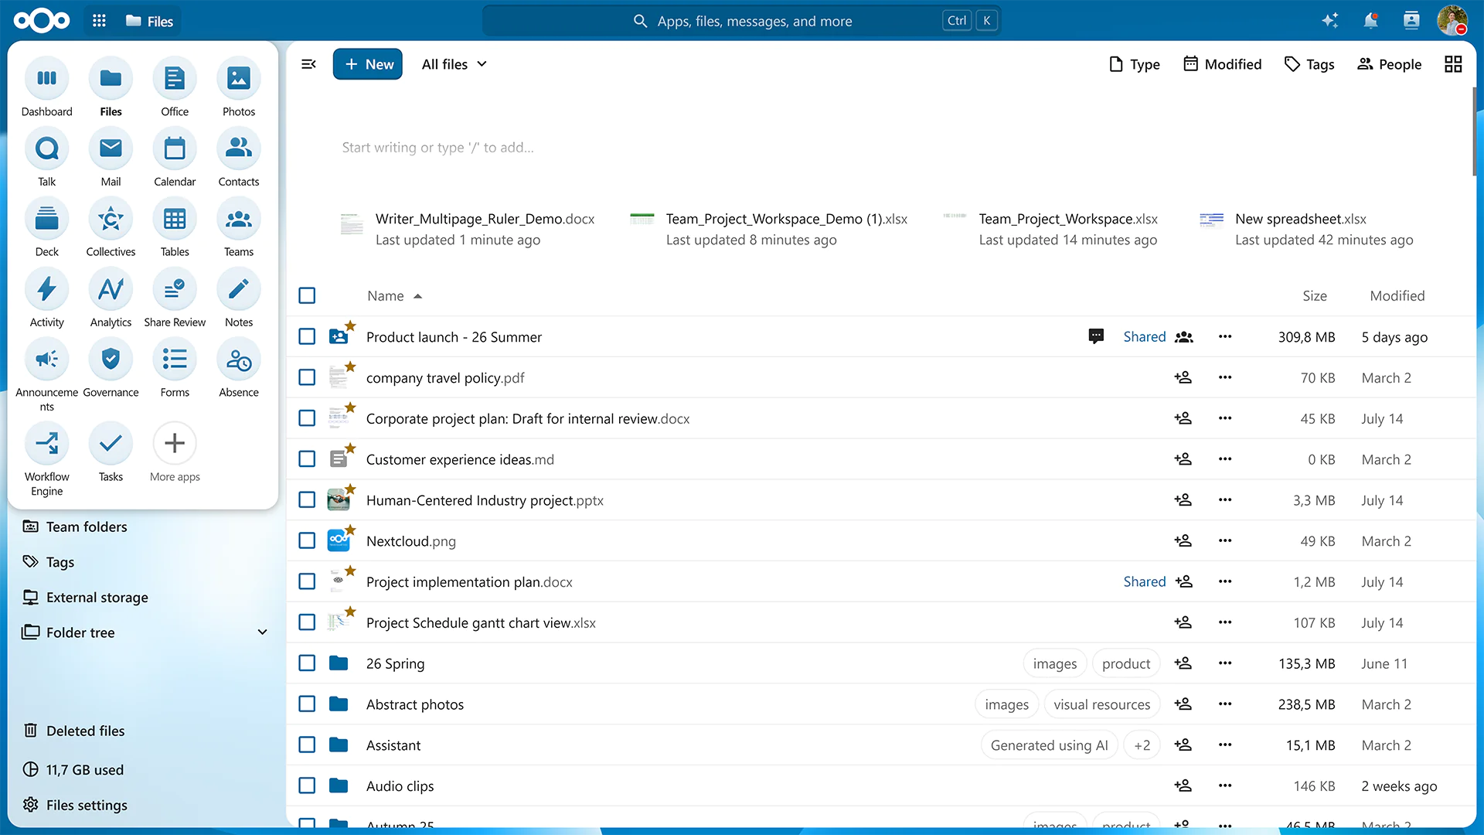Open the Type filter dropdown
This screenshot has height=835, width=1484.
click(1134, 64)
